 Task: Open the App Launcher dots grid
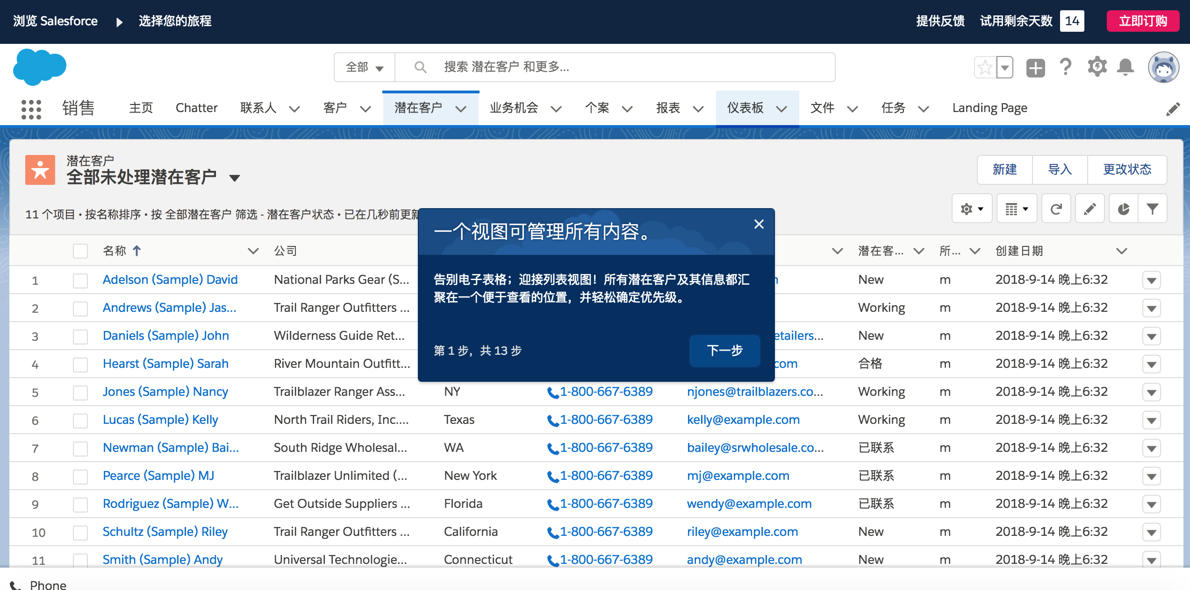point(31,109)
